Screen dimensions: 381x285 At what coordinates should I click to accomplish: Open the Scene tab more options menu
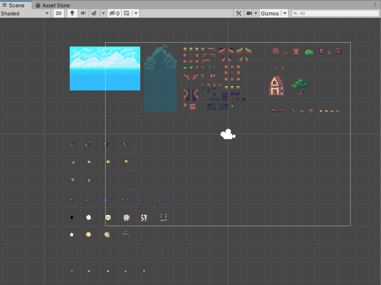tap(375, 5)
